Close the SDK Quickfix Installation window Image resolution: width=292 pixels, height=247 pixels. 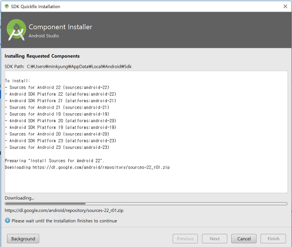pos(285,6)
